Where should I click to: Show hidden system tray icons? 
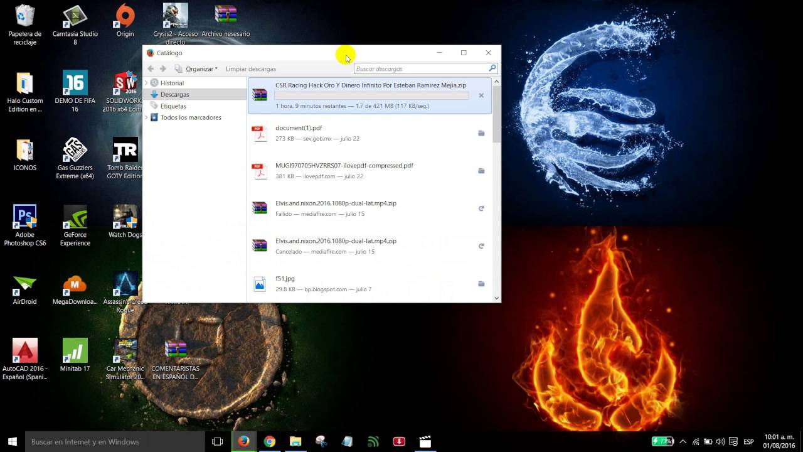(x=683, y=441)
